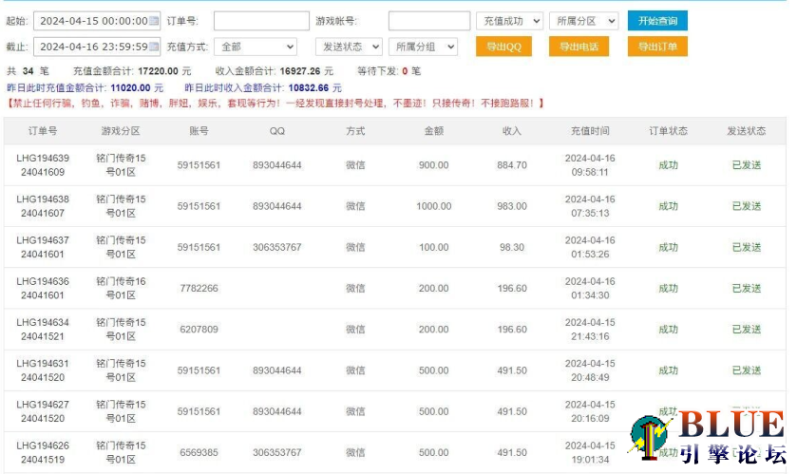Open the 所属分区 zone dropdown
797x474 pixels.
click(x=583, y=21)
